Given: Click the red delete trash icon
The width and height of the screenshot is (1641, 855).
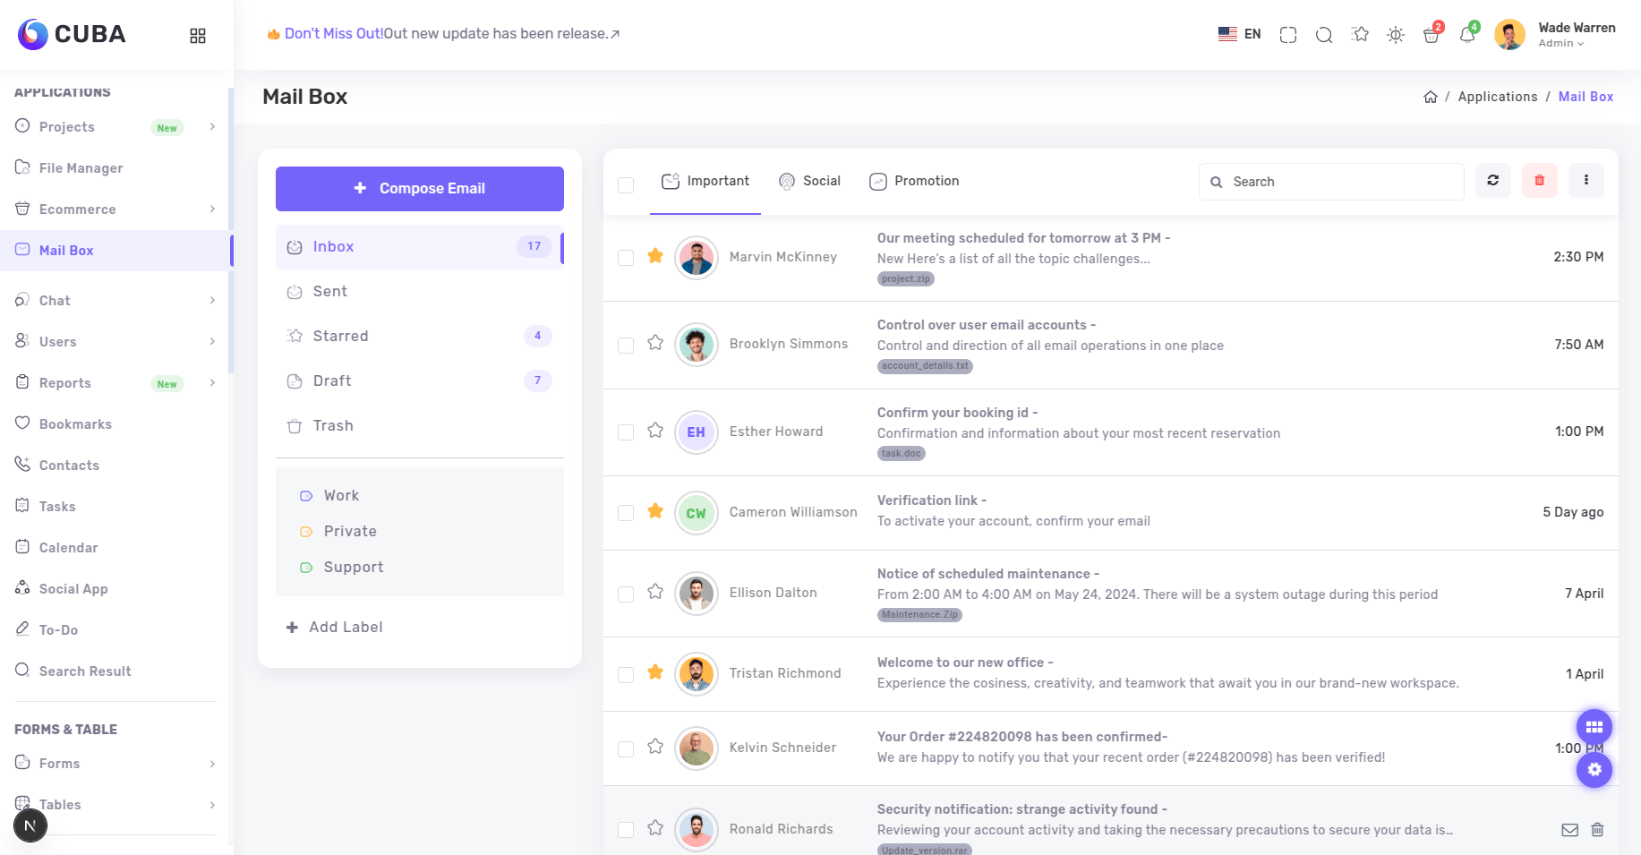Looking at the screenshot, I should [x=1539, y=181].
